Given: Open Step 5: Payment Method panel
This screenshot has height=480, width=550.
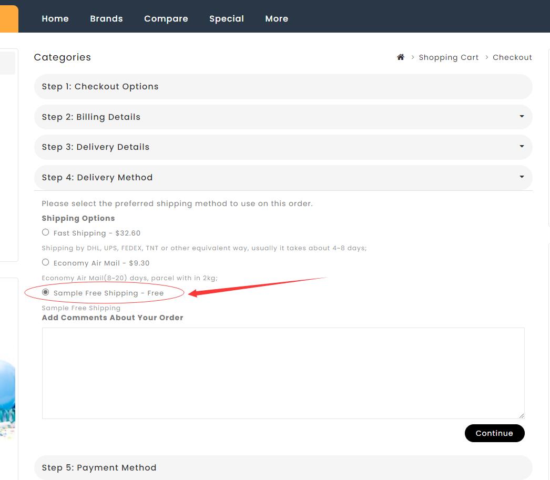Looking at the screenshot, I should click(x=283, y=467).
